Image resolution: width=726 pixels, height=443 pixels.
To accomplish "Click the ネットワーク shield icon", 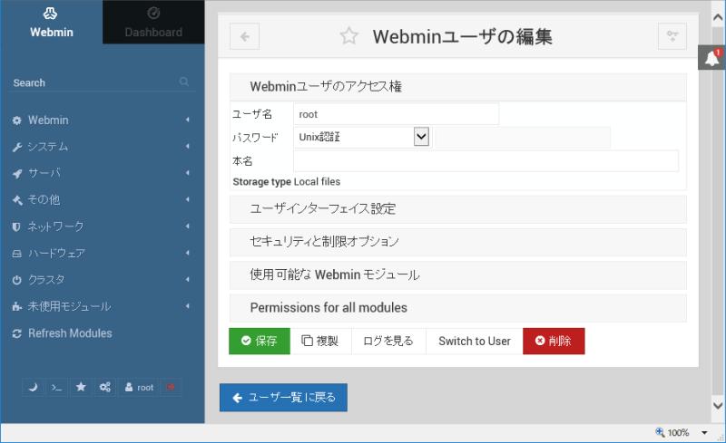I will coord(16,227).
